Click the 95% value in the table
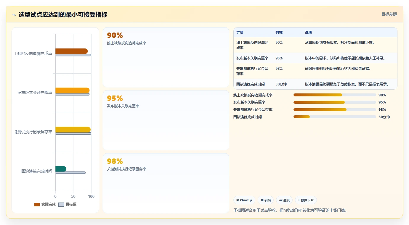Screen dimensions: 409x225 click(x=279, y=58)
